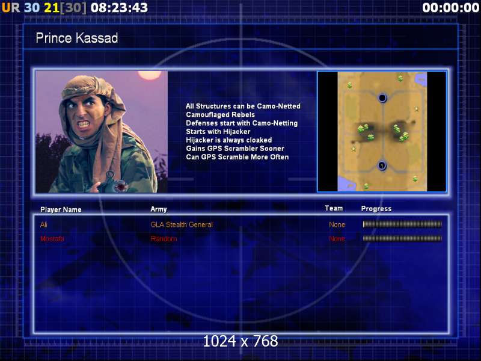Screen dimensions: 481x361
Task: Click the Army column header
Action: click(159, 209)
